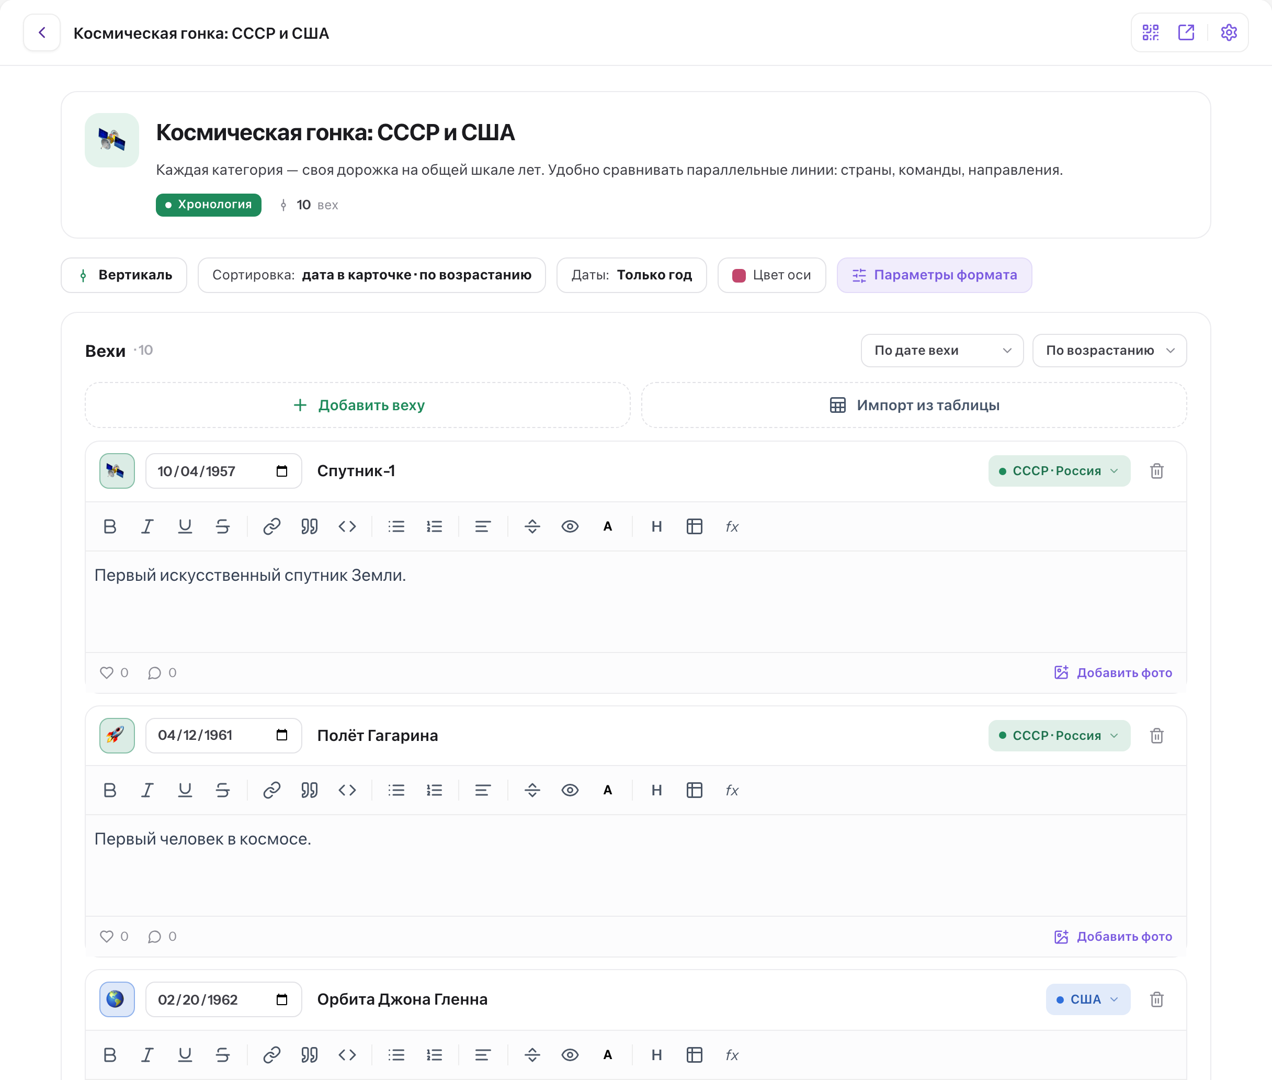Change category СССР·Россия for Полёт Гагарина

1059,735
